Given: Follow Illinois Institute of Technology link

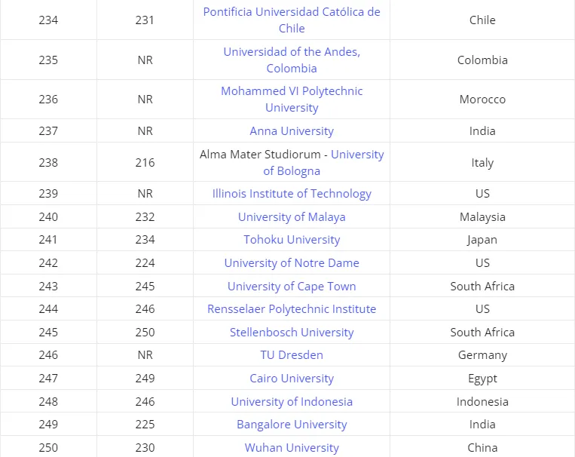Looking at the screenshot, I should click(x=292, y=194).
